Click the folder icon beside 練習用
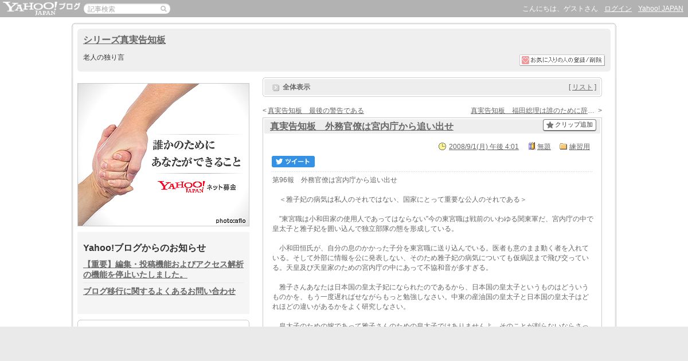Screen dimensions: 688x361 pos(563,146)
